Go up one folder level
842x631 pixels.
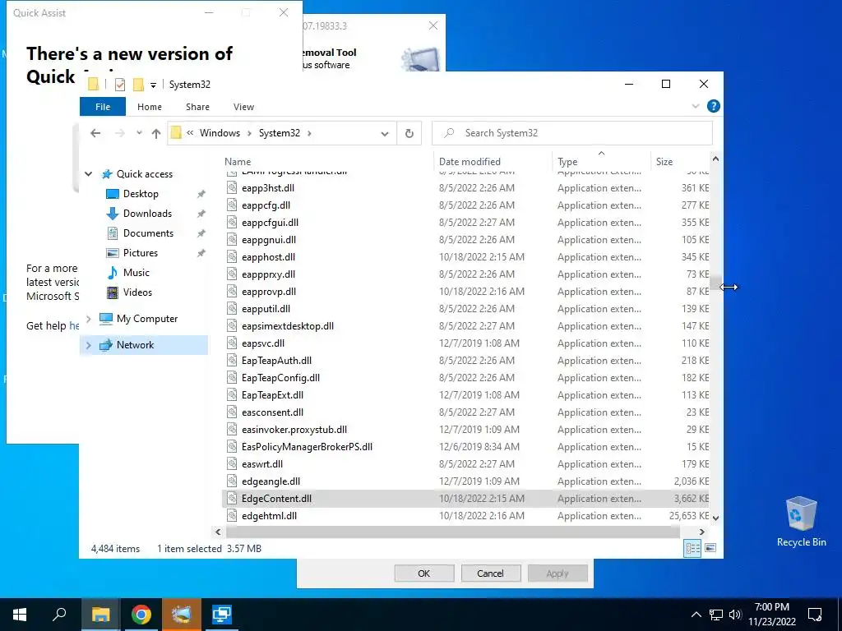(155, 133)
